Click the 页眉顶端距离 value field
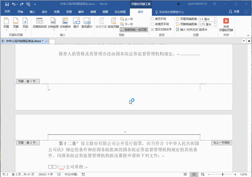 (x=206, y=19)
